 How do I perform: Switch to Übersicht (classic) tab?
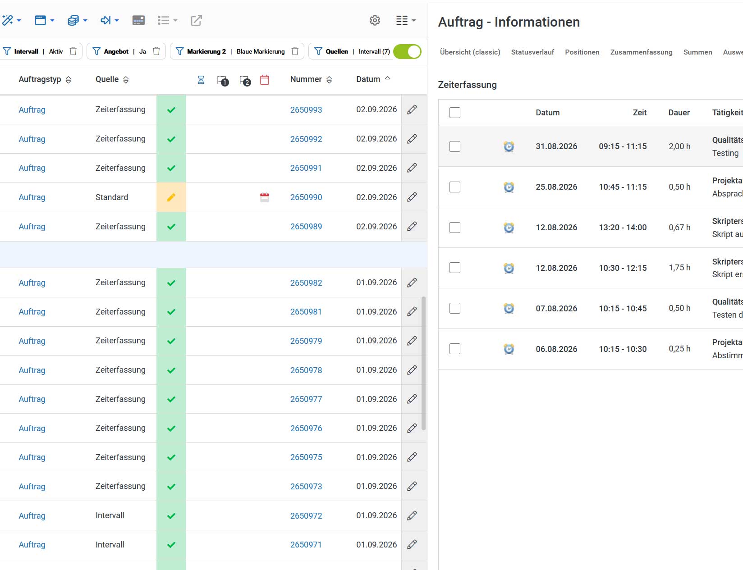click(470, 52)
